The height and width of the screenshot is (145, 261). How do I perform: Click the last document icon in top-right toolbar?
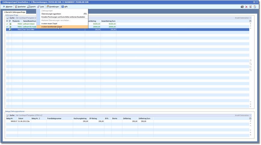[254, 7]
